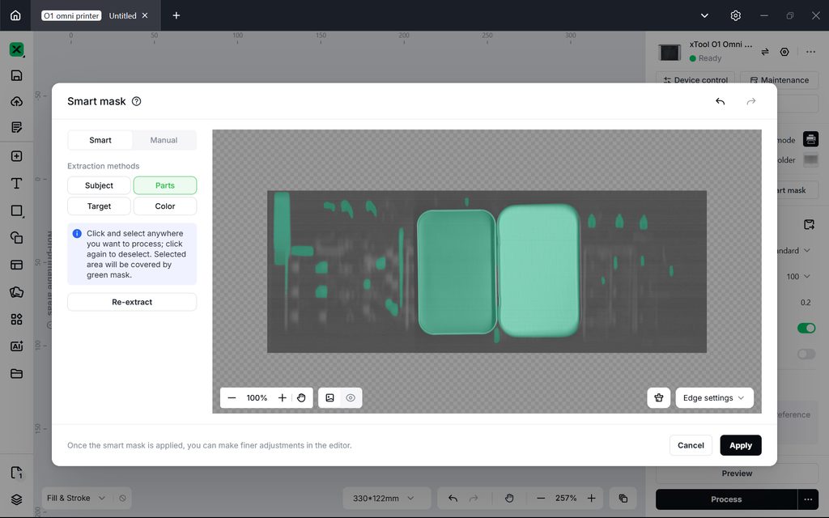Image resolution: width=829 pixels, height=518 pixels.
Task: Click the save icon in left sidebar
Action: pos(16,75)
